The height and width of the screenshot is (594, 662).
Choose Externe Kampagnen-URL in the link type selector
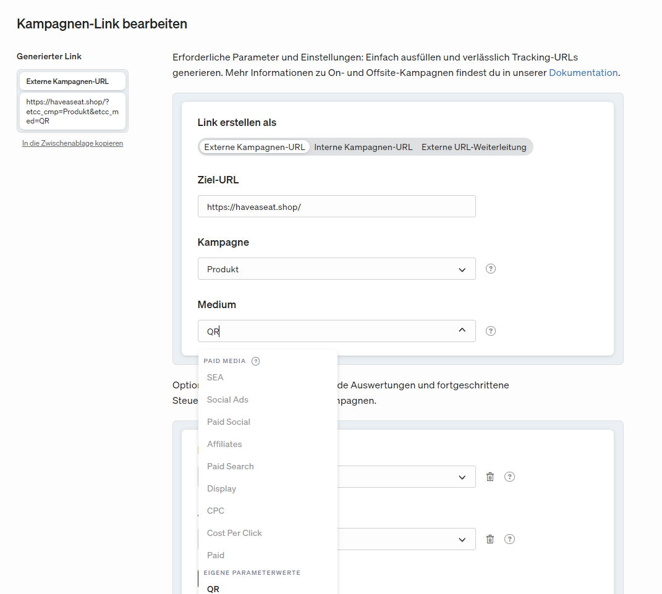pos(255,147)
